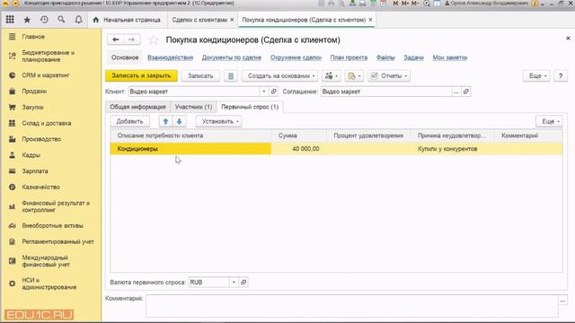575x323 pixels.
Task: Open the document copy icon dropdown
Action: click(x=354, y=75)
